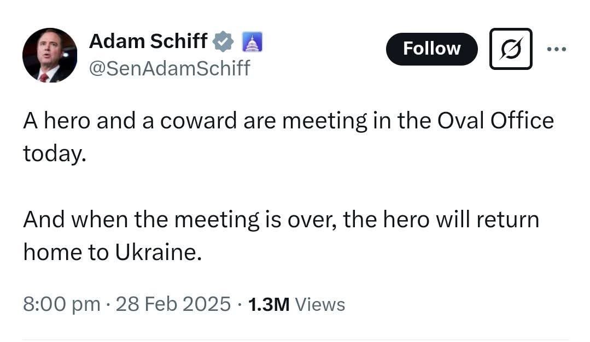The width and height of the screenshot is (590, 342).
Task: Click the "Views" label
Action: pyautogui.click(x=320, y=304)
